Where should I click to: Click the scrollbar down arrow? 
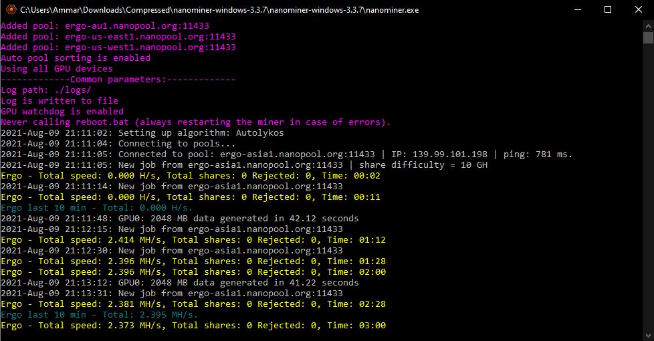[x=648, y=335]
